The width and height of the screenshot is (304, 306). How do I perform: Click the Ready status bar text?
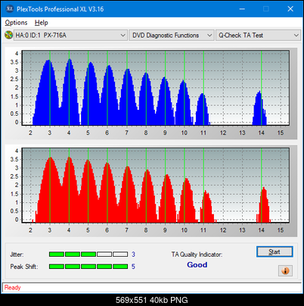pyautogui.click(x=12, y=288)
